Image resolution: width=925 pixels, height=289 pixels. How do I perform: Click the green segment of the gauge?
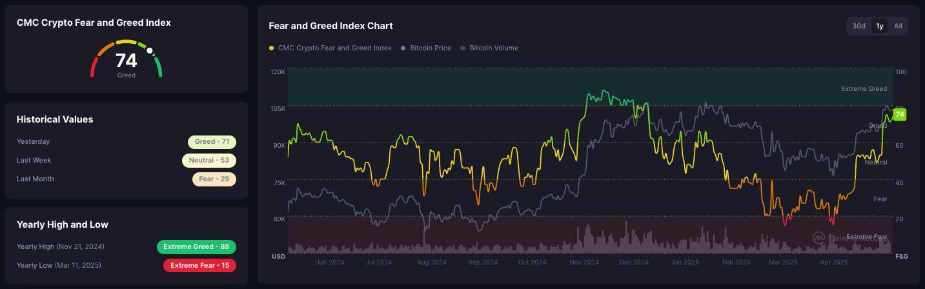tap(158, 66)
